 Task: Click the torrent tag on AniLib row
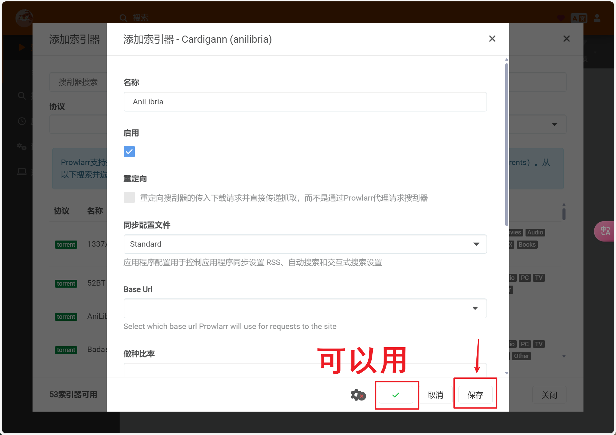(x=66, y=317)
